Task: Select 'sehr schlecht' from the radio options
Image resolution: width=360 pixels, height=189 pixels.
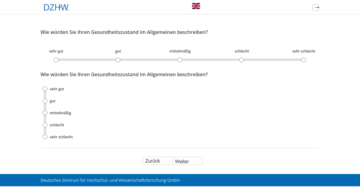Action: (x=45, y=137)
